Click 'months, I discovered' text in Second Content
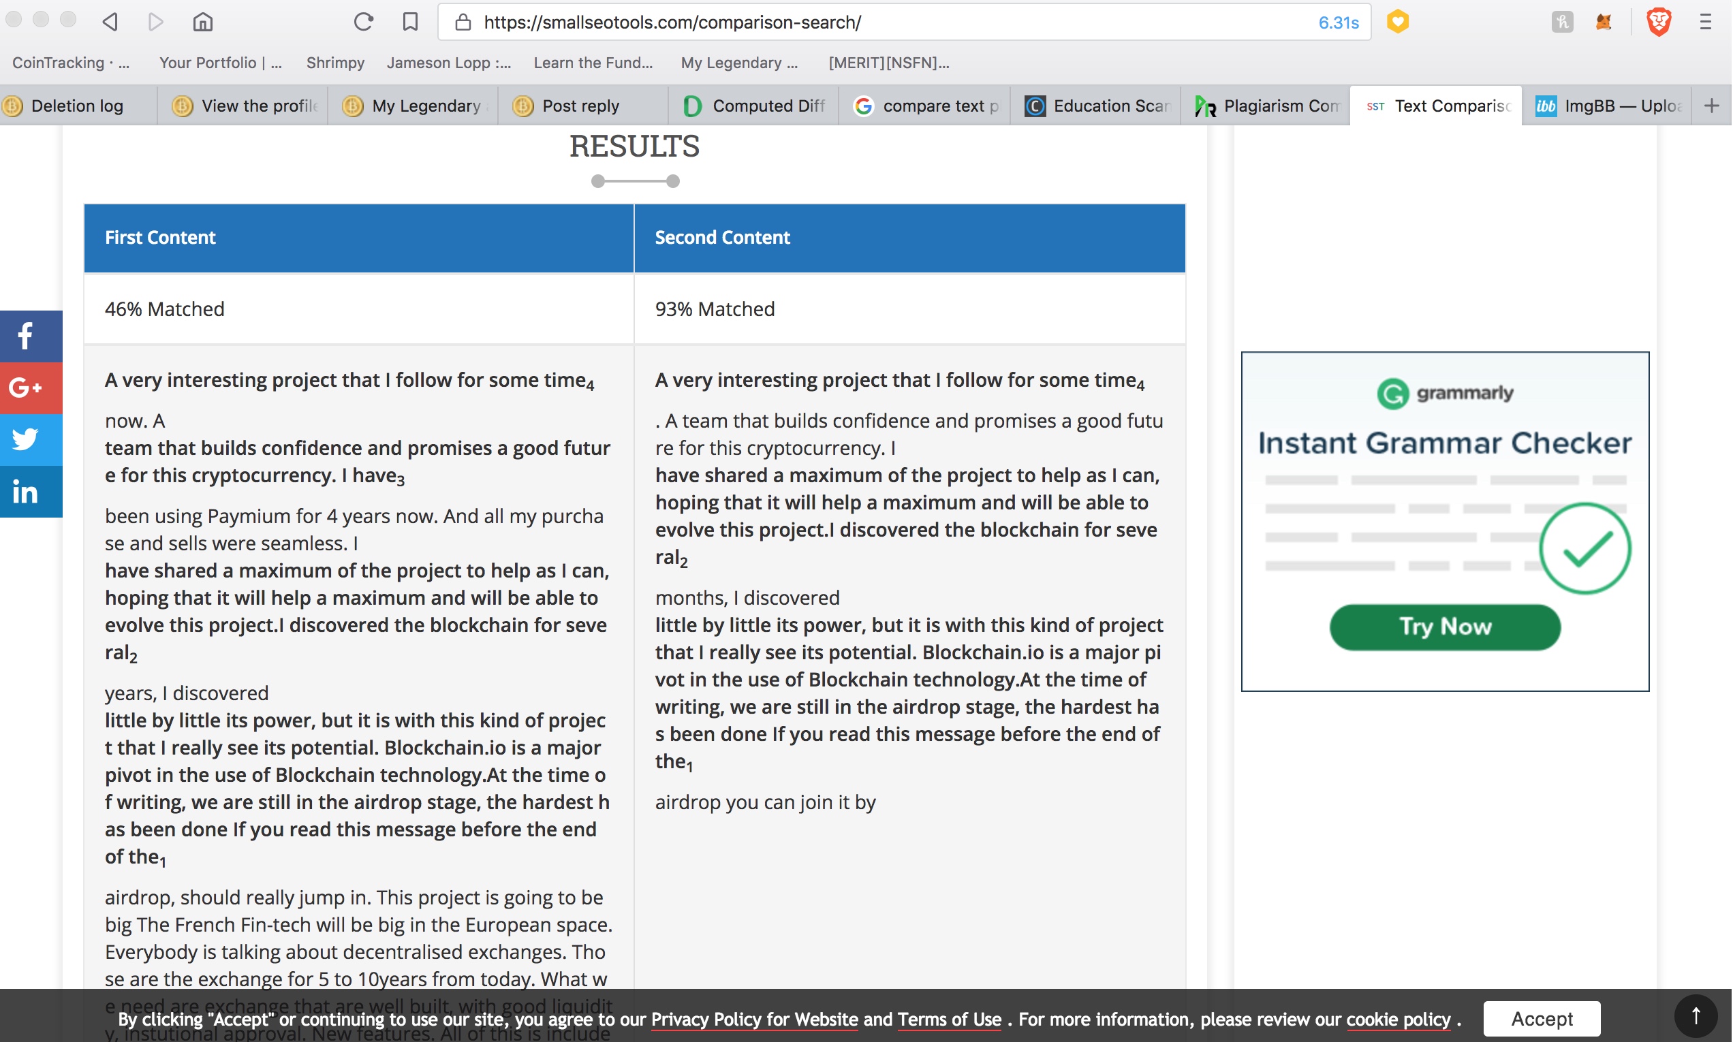 (747, 598)
